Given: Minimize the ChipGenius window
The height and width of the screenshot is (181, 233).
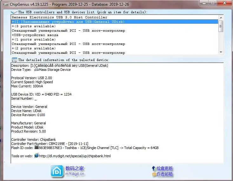Looking at the screenshot, I should [x=204, y=3].
